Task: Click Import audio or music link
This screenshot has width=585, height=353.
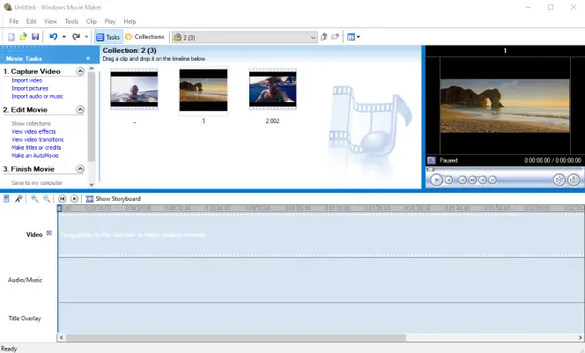Action: pyautogui.click(x=37, y=96)
